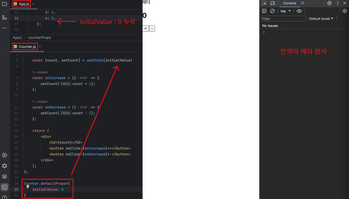The image size is (349, 199).
Task: Click the lightbulb quick-fix icon
Action: (x=28, y=187)
